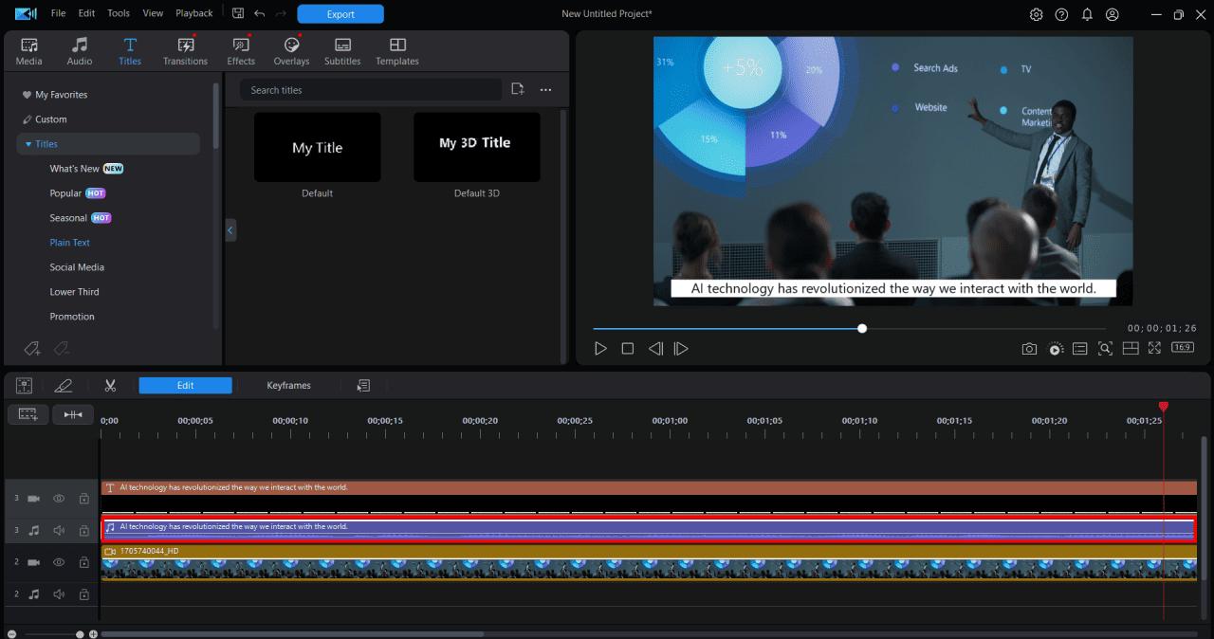Screen dimensions: 1214x639
Task: Open the 16:9 aspect ratio setting
Action: tap(1182, 348)
